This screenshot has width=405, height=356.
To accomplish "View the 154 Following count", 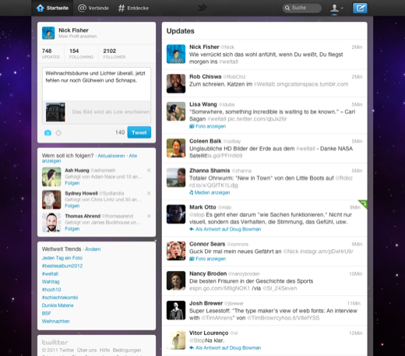I will click(x=81, y=54).
